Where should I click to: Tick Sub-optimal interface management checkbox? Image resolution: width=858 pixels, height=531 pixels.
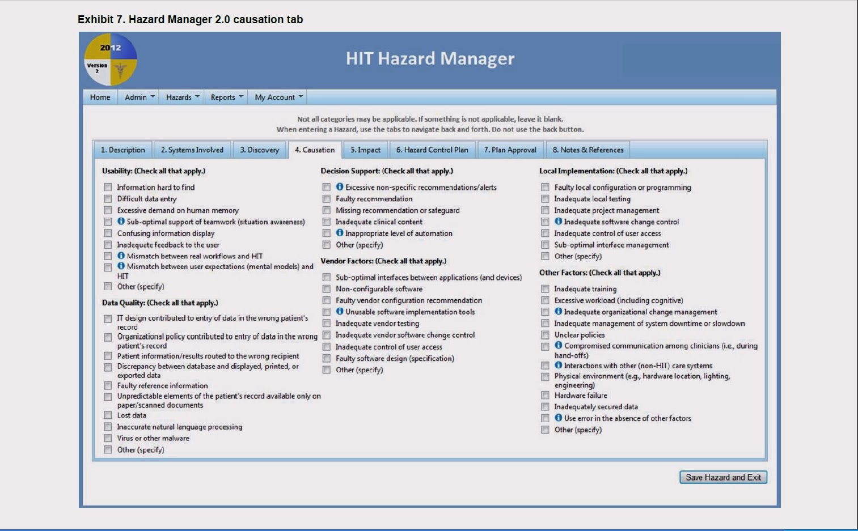pos(545,245)
